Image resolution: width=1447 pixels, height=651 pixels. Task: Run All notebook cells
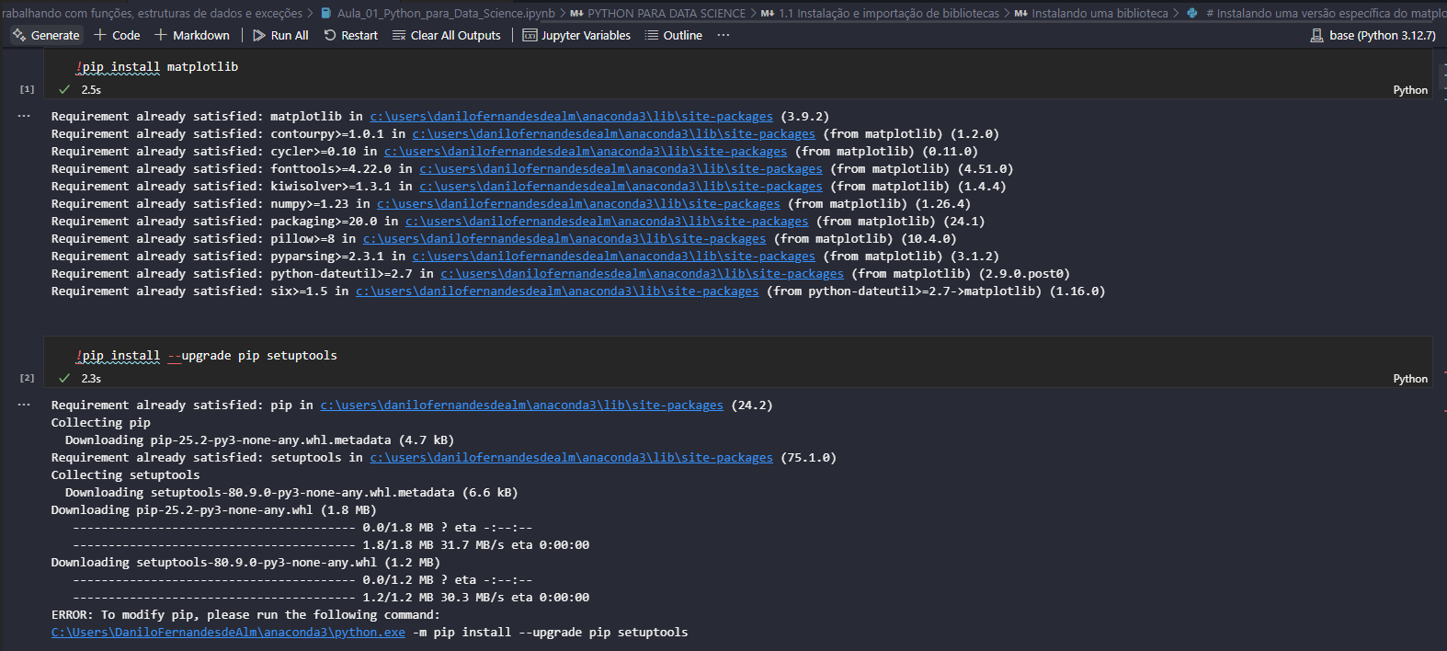[x=280, y=35]
